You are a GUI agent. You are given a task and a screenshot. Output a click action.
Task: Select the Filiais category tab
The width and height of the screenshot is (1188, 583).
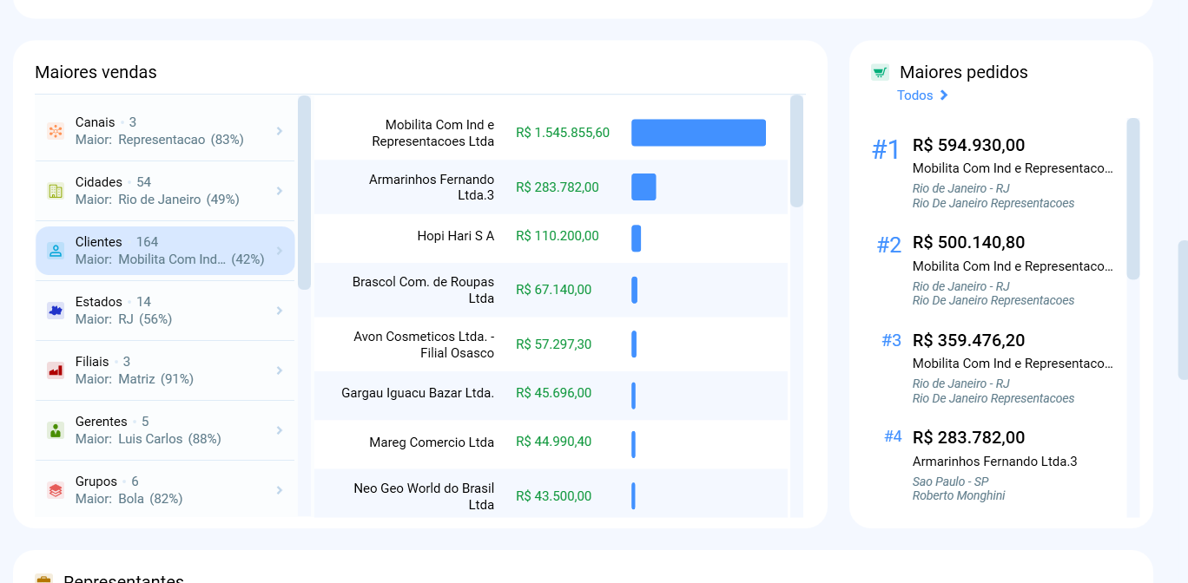tap(165, 370)
